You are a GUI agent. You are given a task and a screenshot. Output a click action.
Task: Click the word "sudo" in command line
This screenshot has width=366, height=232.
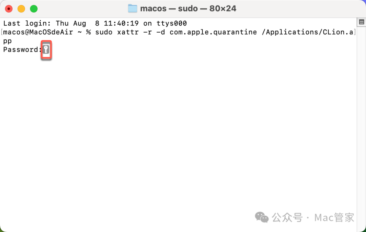click(104, 32)
